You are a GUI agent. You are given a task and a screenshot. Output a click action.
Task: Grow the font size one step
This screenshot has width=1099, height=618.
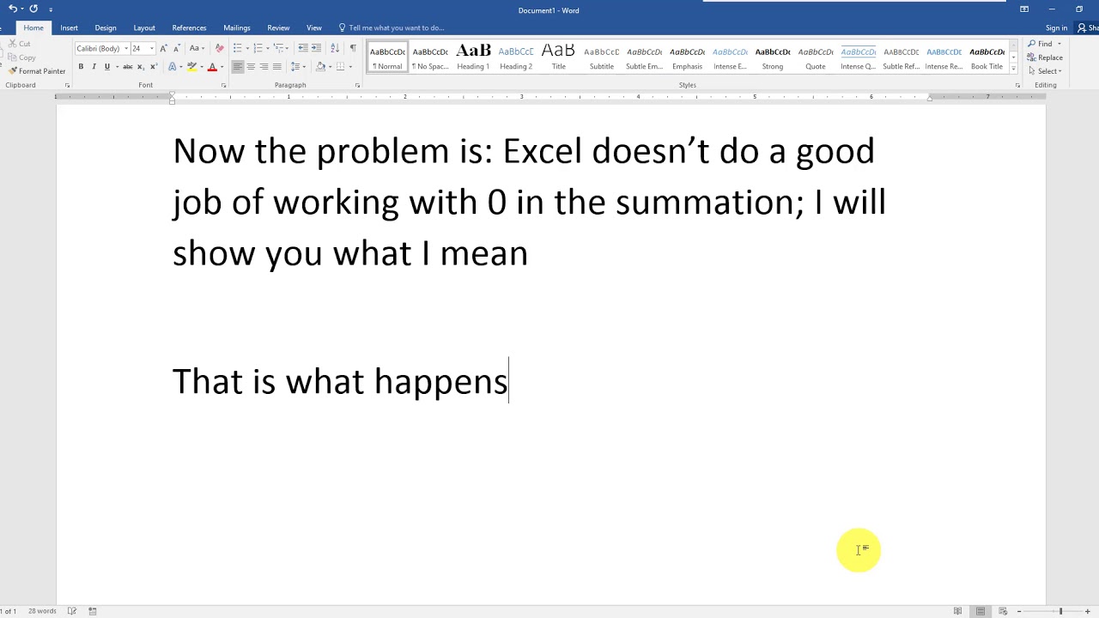163,48
